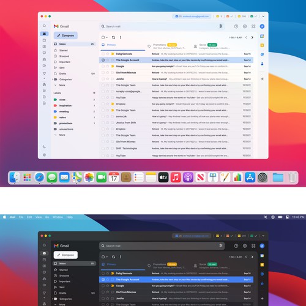The height and width of the screenshot is (306, 306).
Task: Open the File menu in the macOS menu bar
Action: coord(21,217)
